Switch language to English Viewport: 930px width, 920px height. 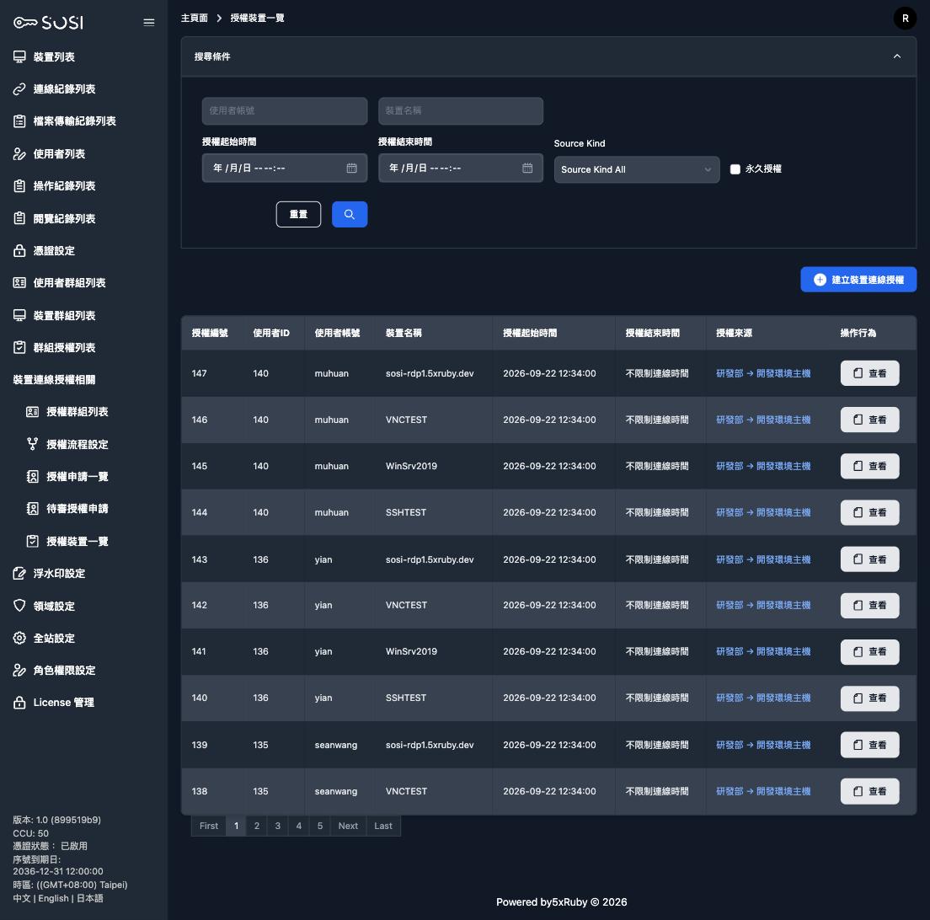click(53, 898)
